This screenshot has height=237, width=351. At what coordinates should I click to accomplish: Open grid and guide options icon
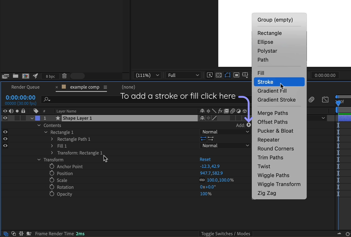245,75
